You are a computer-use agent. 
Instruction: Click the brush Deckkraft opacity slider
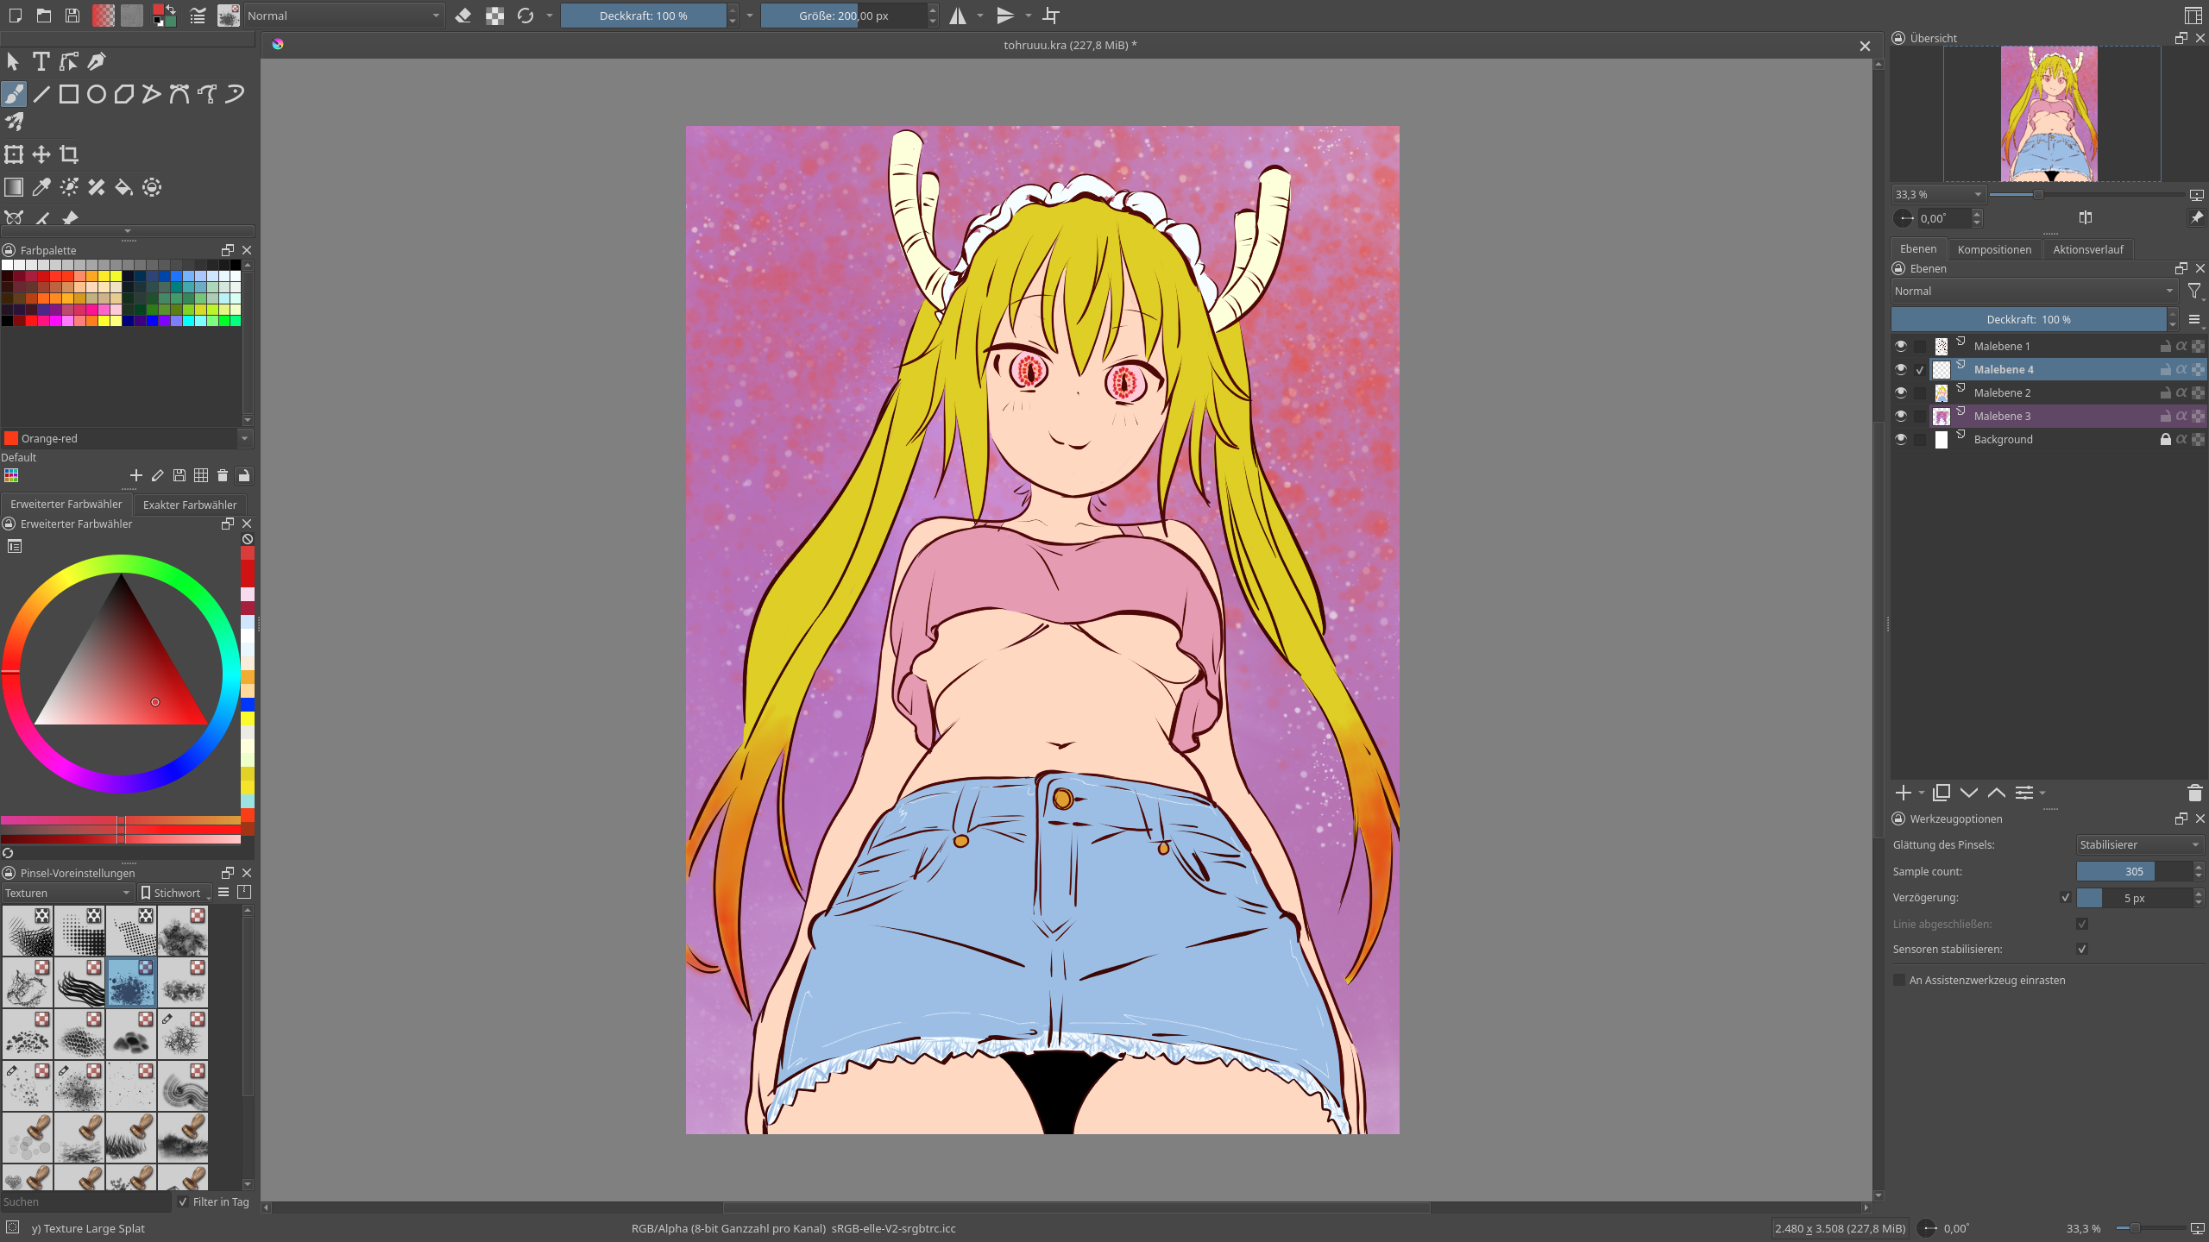644,16
